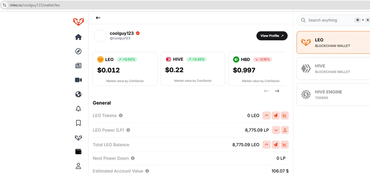Click the 106.07 $ estimated value
370x177 pixels.
[280, 171]
